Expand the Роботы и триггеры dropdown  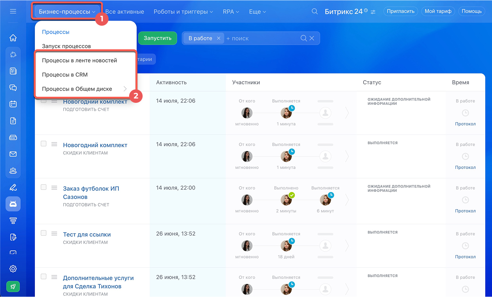pyautogui.click(x=183, y=12)
